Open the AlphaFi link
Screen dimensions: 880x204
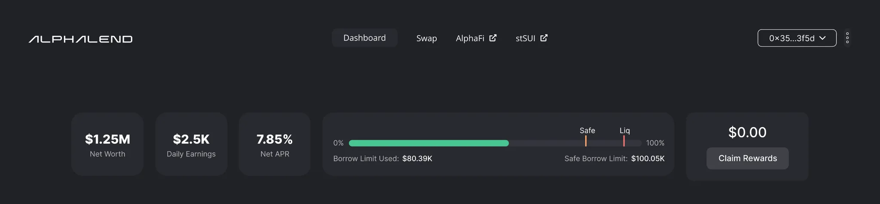(x=470, y=38)
